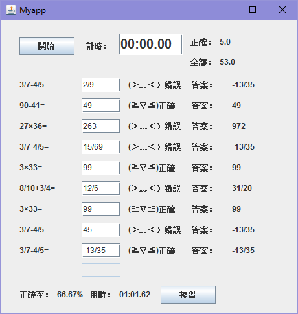Click the question text 90-41=
This screenshot has width=298, height=314.
[32, 106]
